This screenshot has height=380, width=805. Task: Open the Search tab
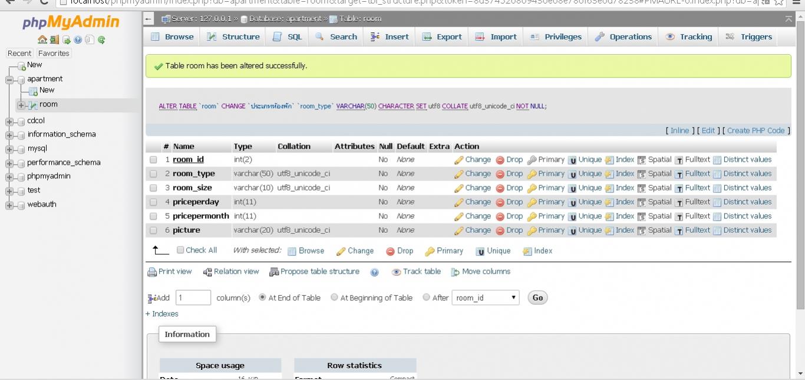(336, 36)
